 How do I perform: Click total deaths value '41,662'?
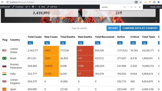[64, 81]
